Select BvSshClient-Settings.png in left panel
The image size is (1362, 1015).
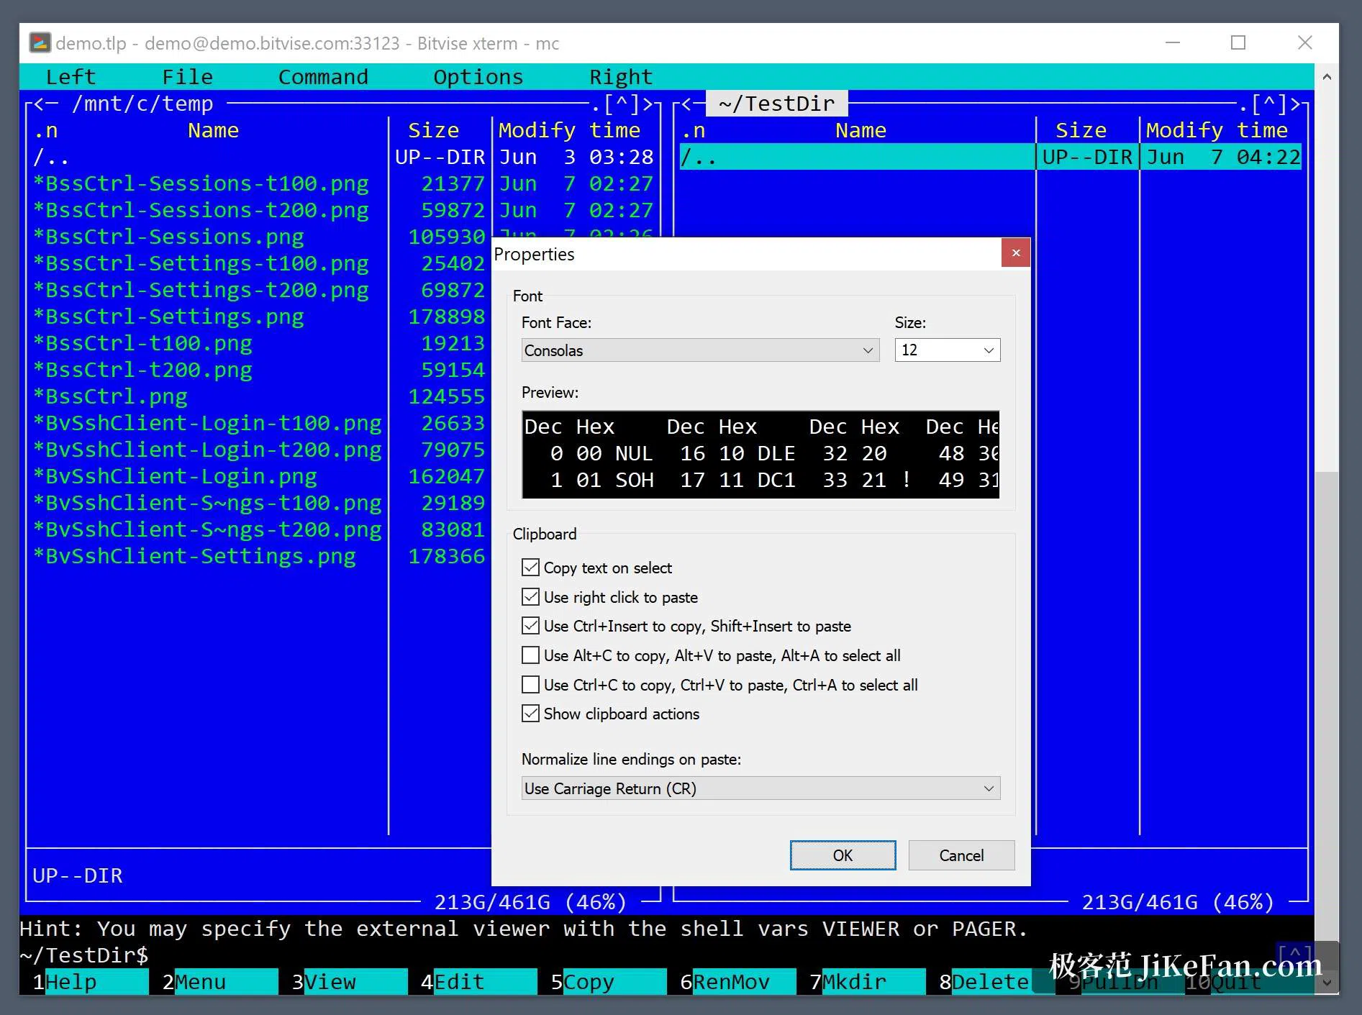click(194, 557)
